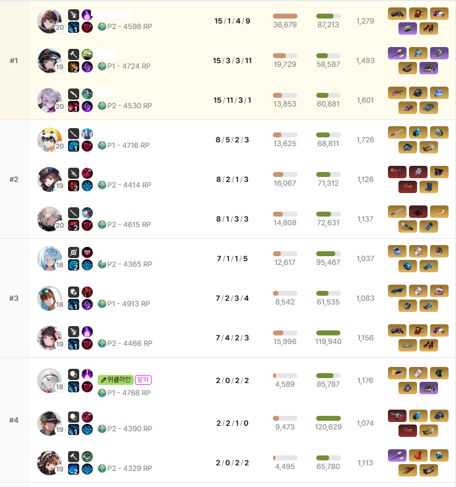Click the purple 알파 badge
456x487 pixels.
tap(143, 379)
